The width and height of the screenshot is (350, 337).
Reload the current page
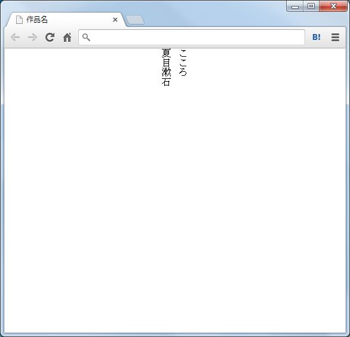tap(50, 37)
